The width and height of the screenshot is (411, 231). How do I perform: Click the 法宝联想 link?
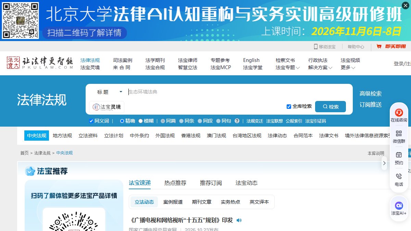[274, 121]
